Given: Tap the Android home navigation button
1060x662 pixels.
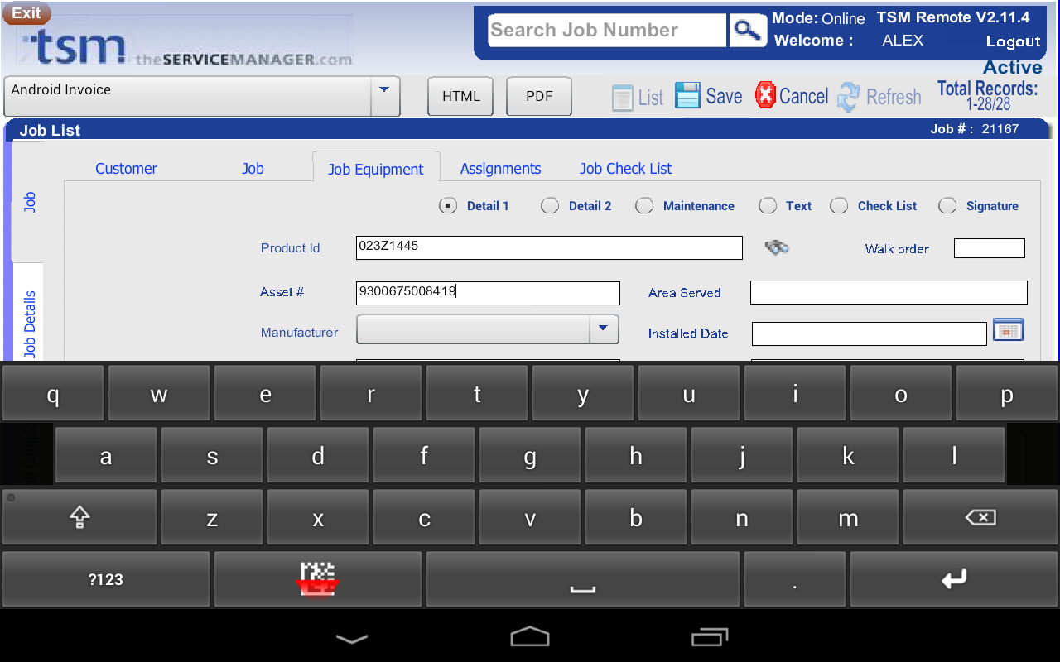Looking at the screenshot, I should (530, 636).
